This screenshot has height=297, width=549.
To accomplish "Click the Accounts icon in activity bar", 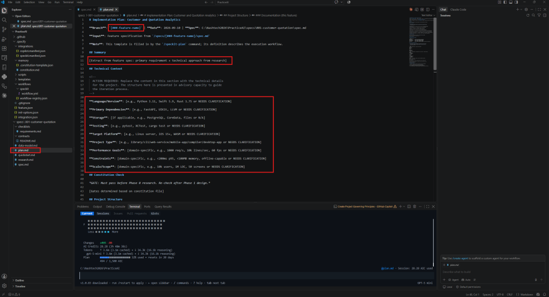I will (4, 276).
